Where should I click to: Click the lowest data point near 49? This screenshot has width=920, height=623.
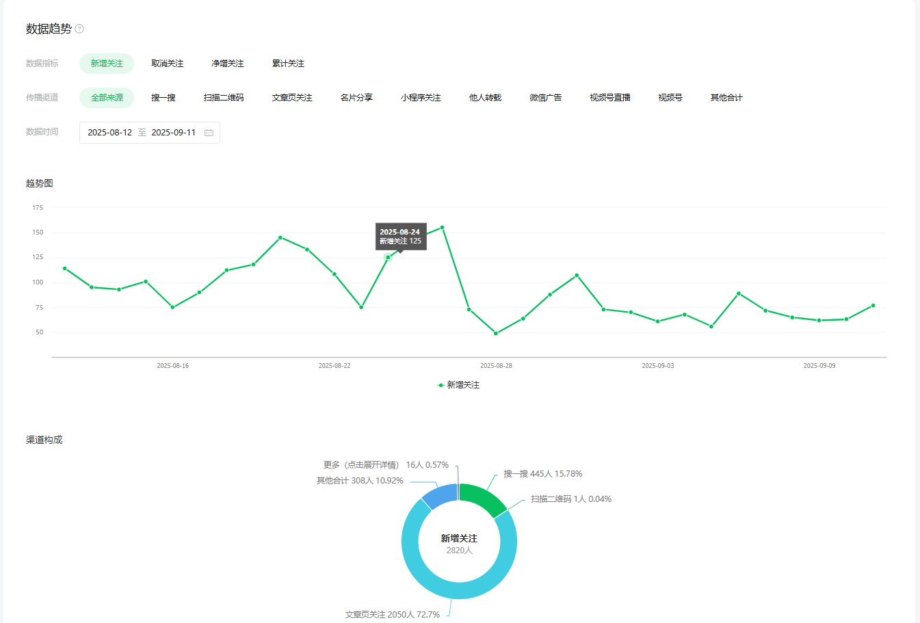496,333
